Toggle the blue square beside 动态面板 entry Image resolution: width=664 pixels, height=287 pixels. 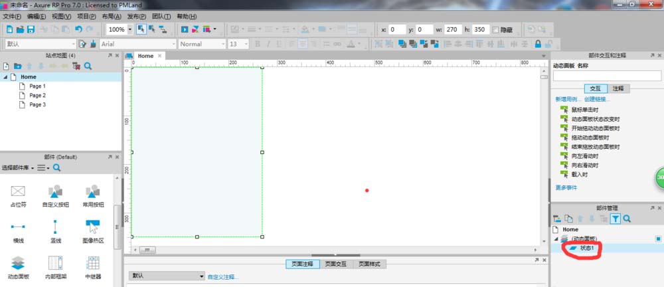pyautogui.click(x=658, y=239)
